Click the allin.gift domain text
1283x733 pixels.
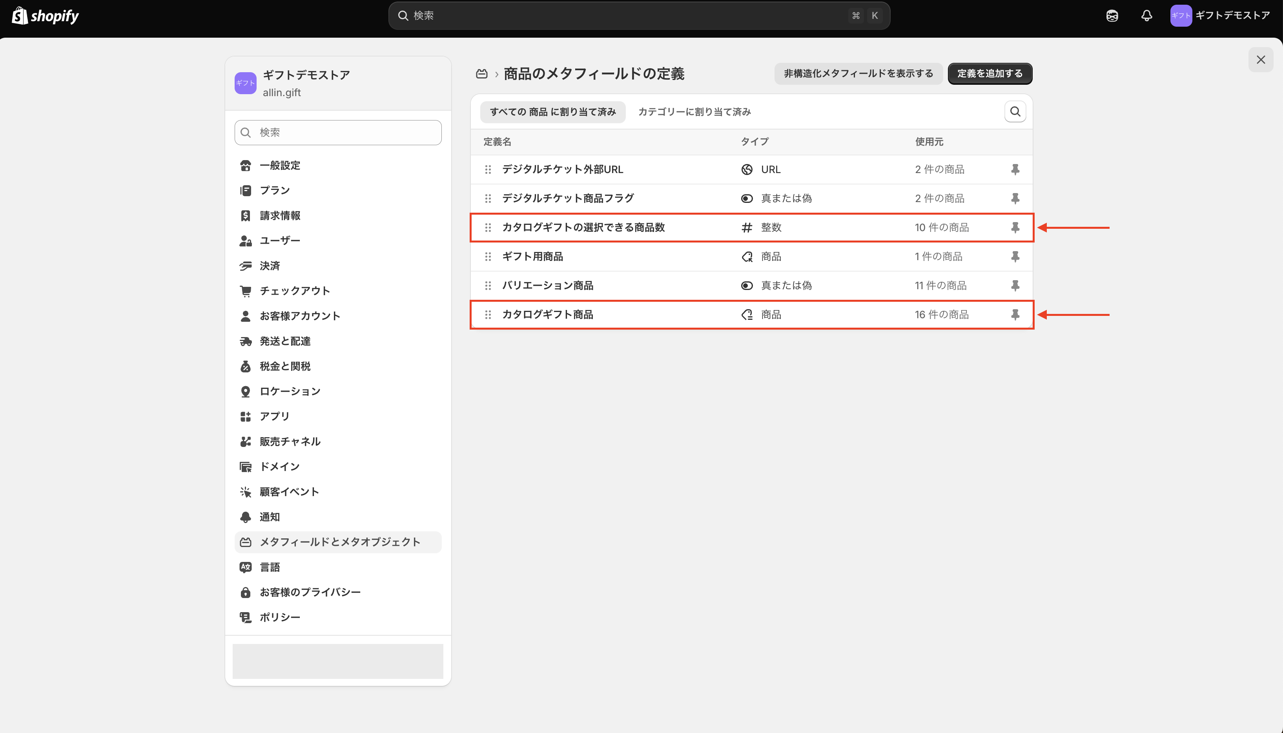[x=281, y=93]
